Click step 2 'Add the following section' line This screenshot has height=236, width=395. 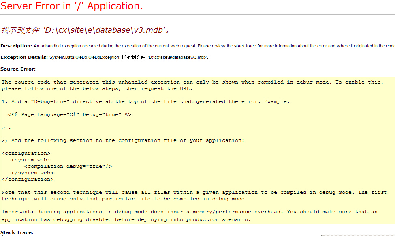(123, 140)
